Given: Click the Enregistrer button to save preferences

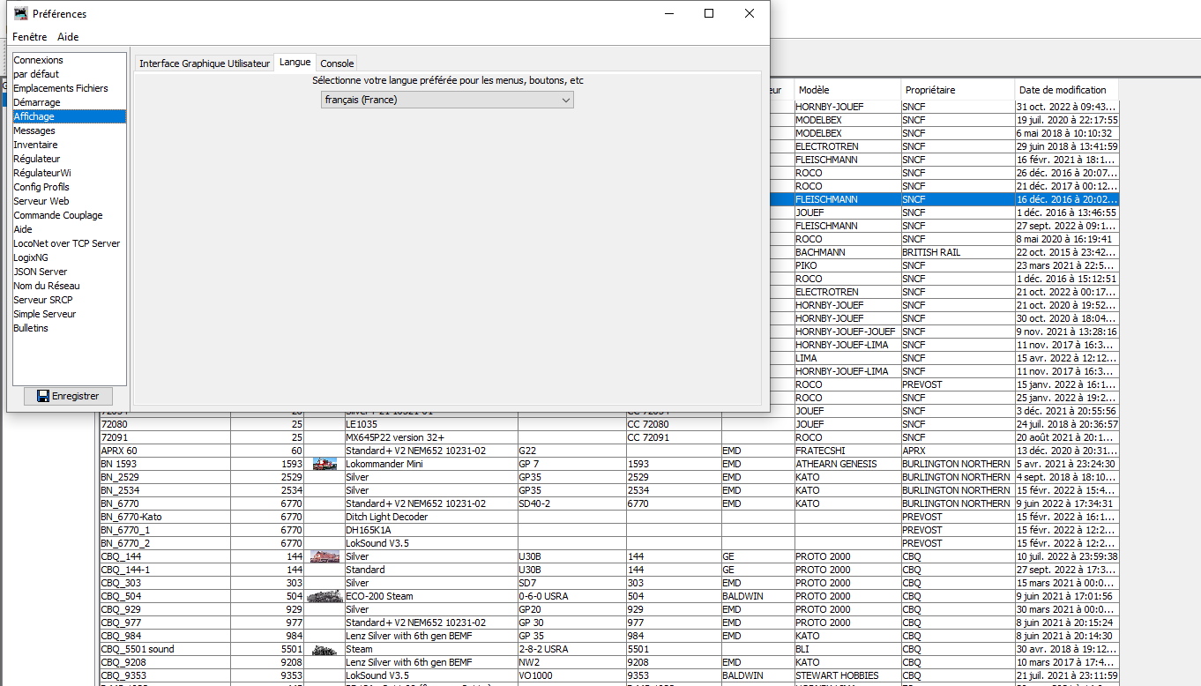Looking at the screenshot, I should 68,396.
